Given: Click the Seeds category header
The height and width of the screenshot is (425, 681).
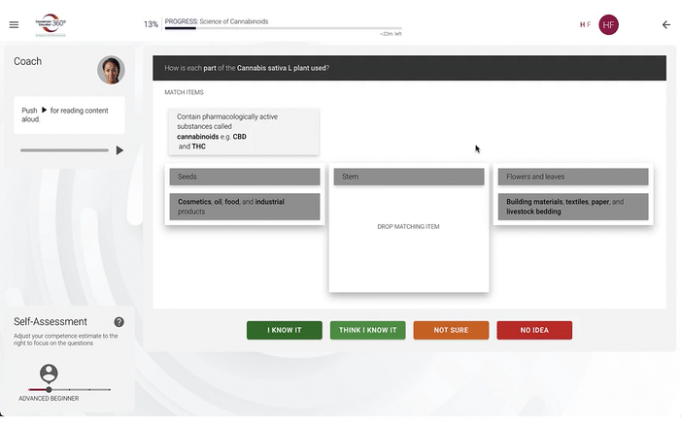Looking at the screenshot, I should pyautogui.click(x=245, y=177).
